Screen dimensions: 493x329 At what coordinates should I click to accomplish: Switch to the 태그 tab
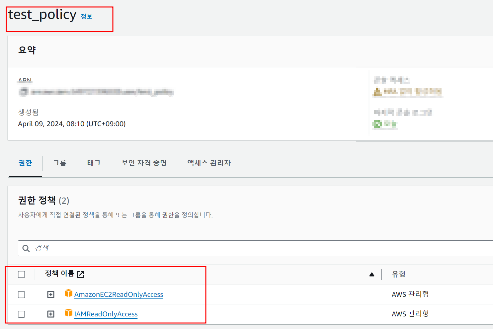coord(94,163)
